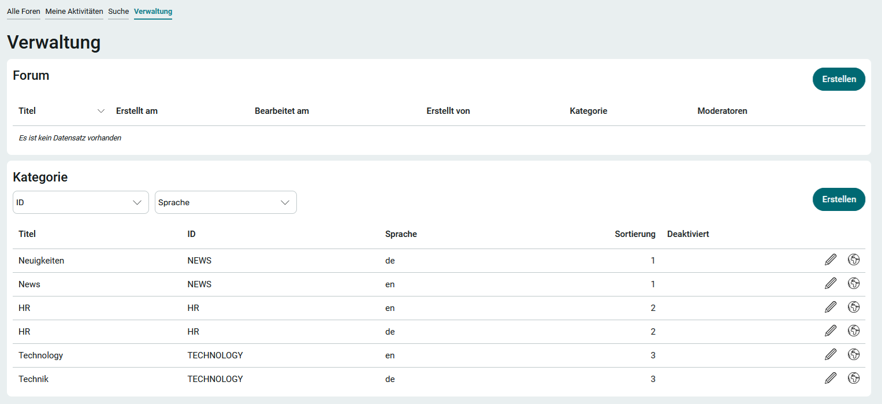
Task: Click pencil icon for HR de row
Action: click(830, 331)
